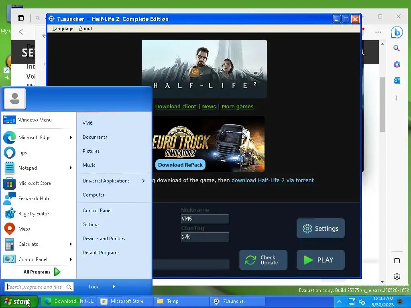
Task: Open the Language menu in 7Launcher
Action: tap(63, 28)
